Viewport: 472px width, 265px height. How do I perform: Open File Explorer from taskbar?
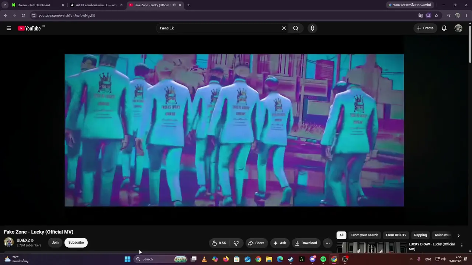(269, 259)
